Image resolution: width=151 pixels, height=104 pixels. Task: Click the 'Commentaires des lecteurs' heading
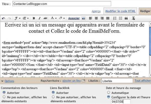[19, 88]
